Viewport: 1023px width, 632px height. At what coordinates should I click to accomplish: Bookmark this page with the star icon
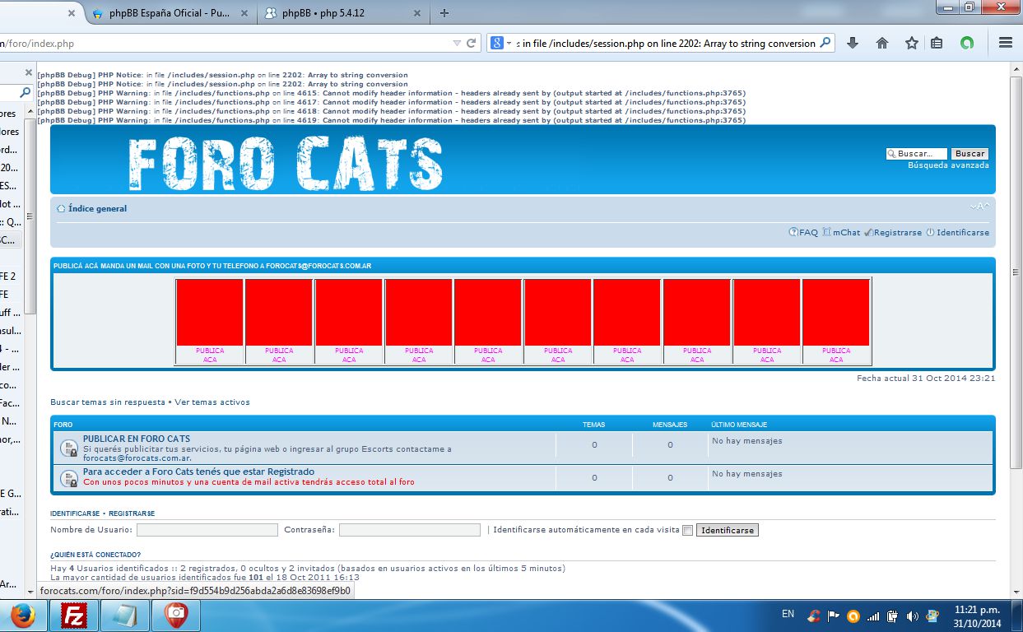[x=911, y=43]
